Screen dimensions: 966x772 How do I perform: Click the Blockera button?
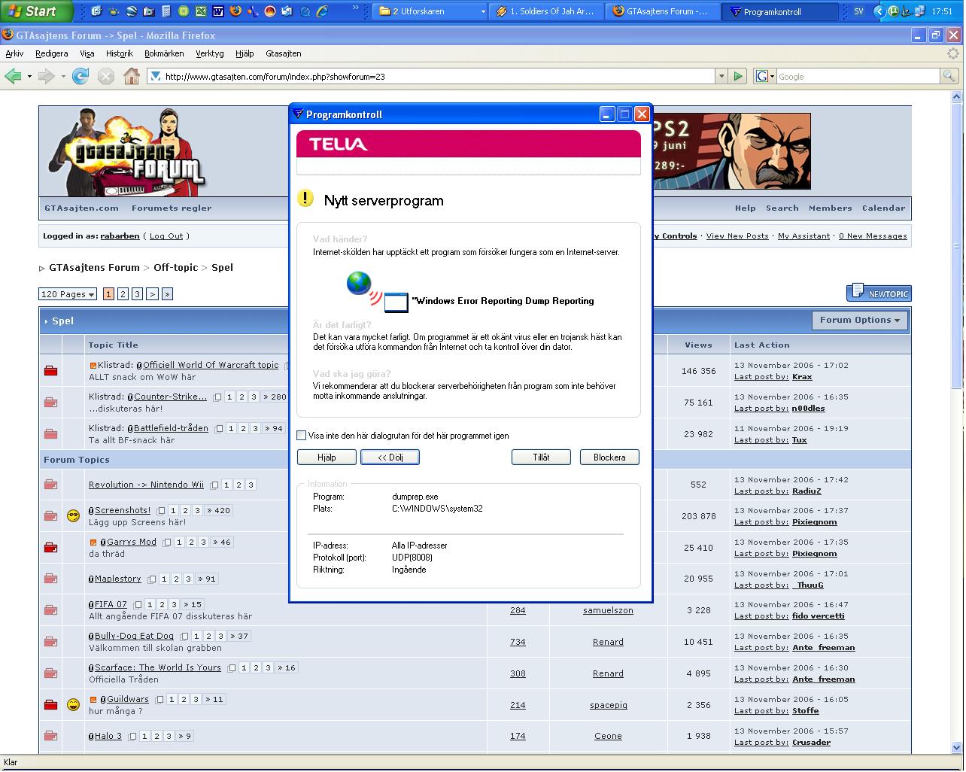[609, 457]
